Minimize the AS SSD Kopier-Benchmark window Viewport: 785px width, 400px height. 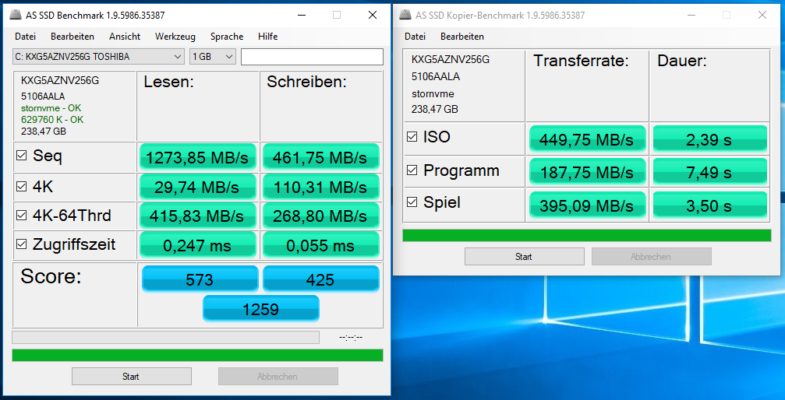click(x=691, y=16)
